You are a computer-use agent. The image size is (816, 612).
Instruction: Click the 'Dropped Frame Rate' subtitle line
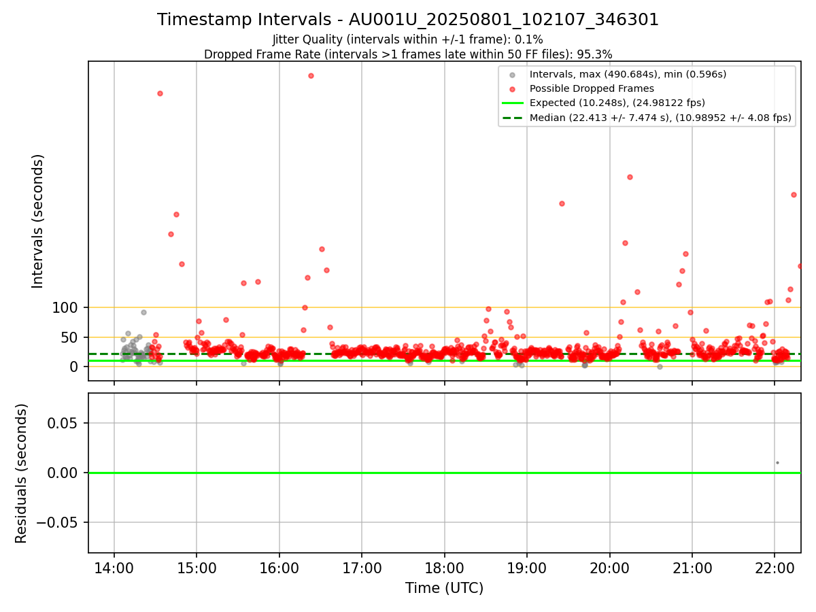point(408,54)
